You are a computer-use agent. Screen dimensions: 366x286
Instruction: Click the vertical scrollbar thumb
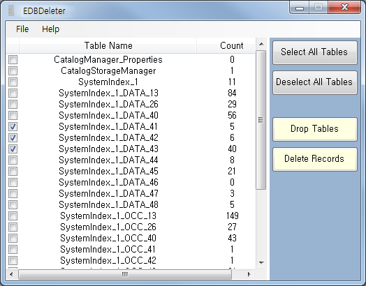click(261, 120)
